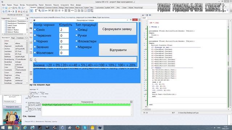Image resolution: width=232 pixels, height=130 pixels.
Task: Select the TEdit component icon in palette
Action: [x=49, y=10]
